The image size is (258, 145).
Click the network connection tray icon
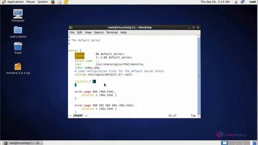click(243, 2)
